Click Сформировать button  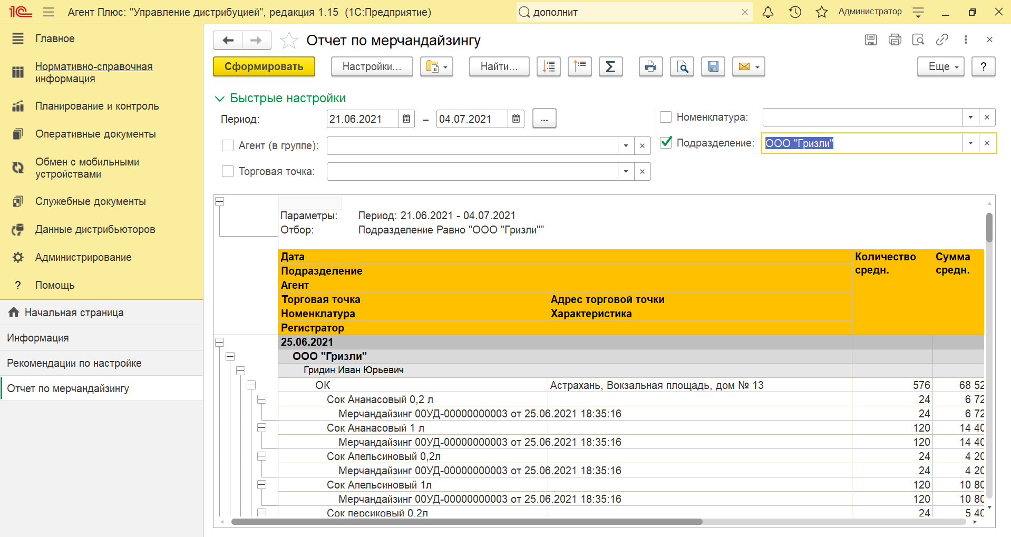point(264,67)
